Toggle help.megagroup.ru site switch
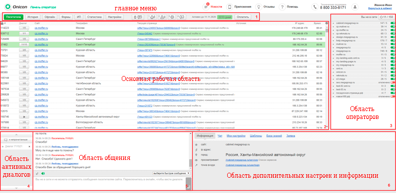 pyautogui.click(x=393, y=40)
